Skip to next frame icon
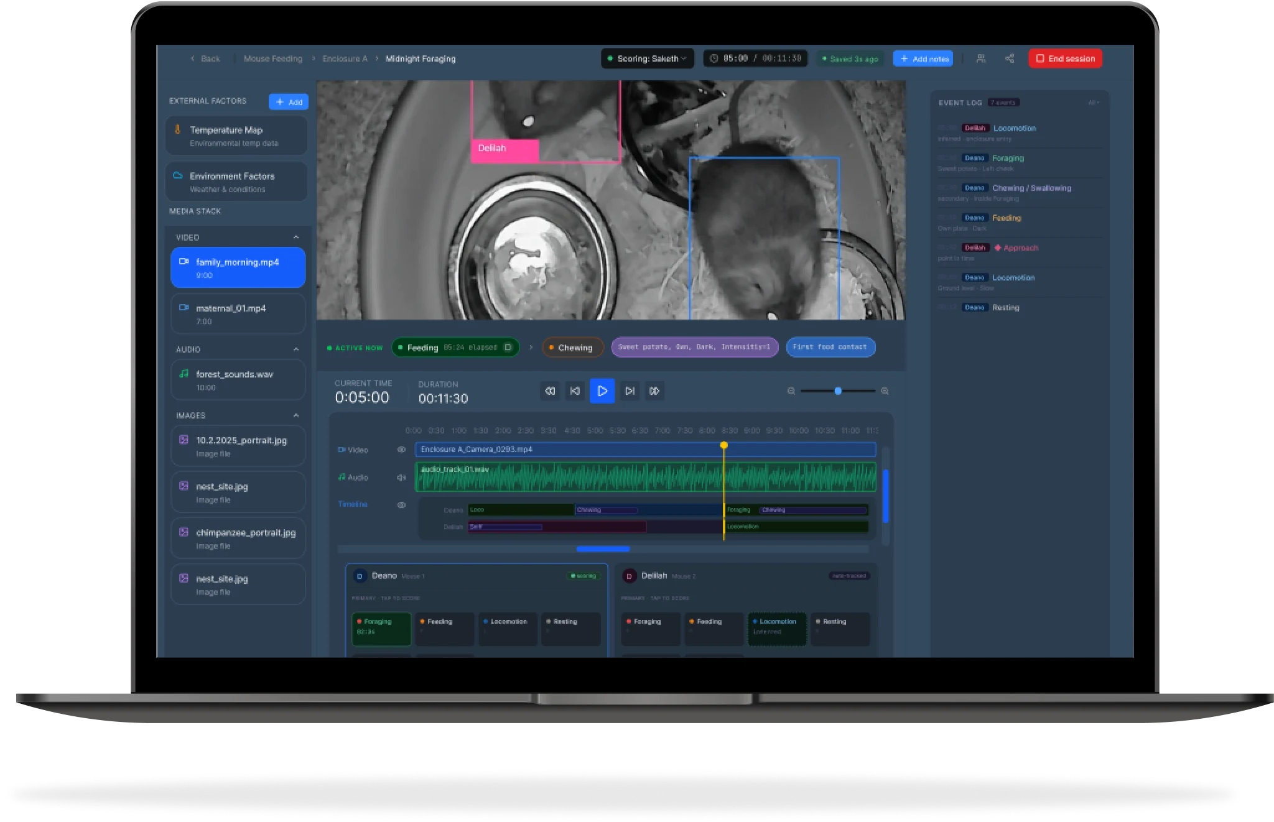The height and width of the screenshot is (822, 1274). click(x=630, y=391)
